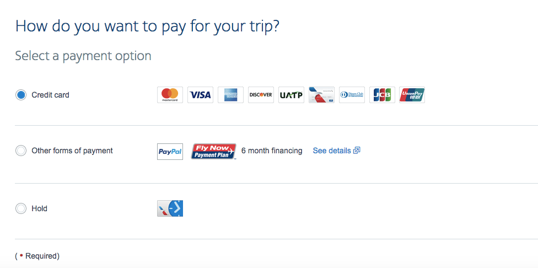This screenshot has height=268, width=538.
Task: Click the UnionPay card icon
Action: pos(412,95)
